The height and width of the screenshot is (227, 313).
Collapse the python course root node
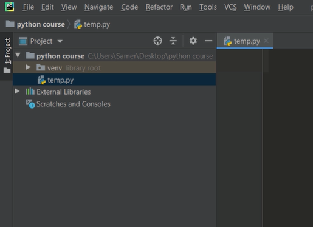[18, 55]
